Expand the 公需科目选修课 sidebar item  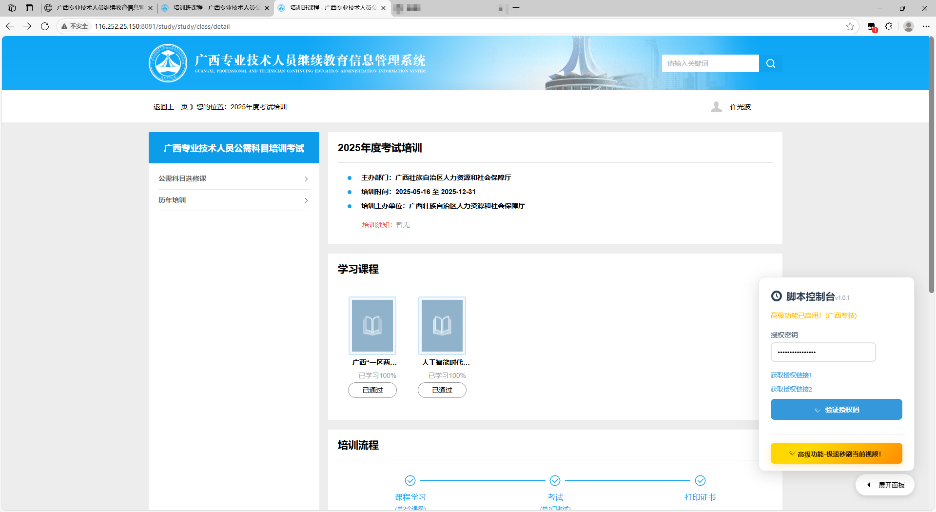pos(234,178)
